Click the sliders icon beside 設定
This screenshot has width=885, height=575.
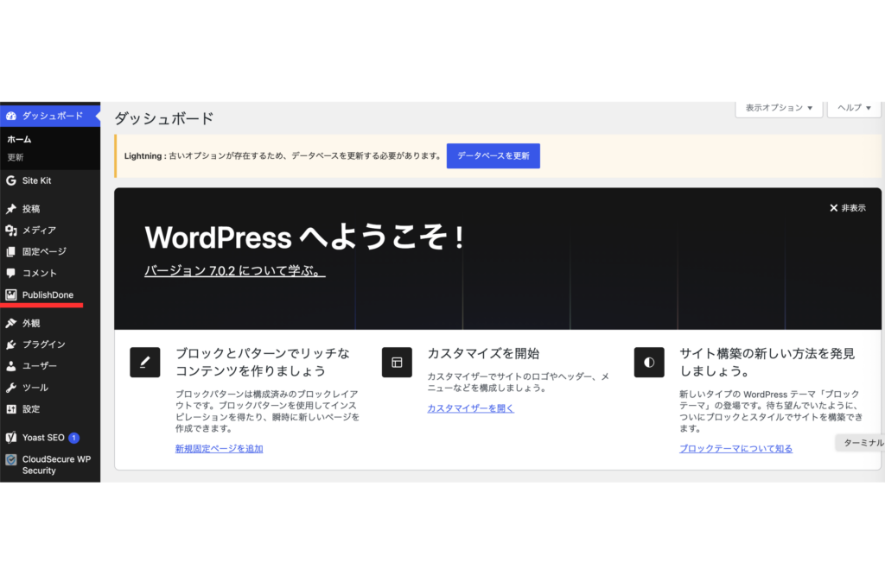[10, 408]
